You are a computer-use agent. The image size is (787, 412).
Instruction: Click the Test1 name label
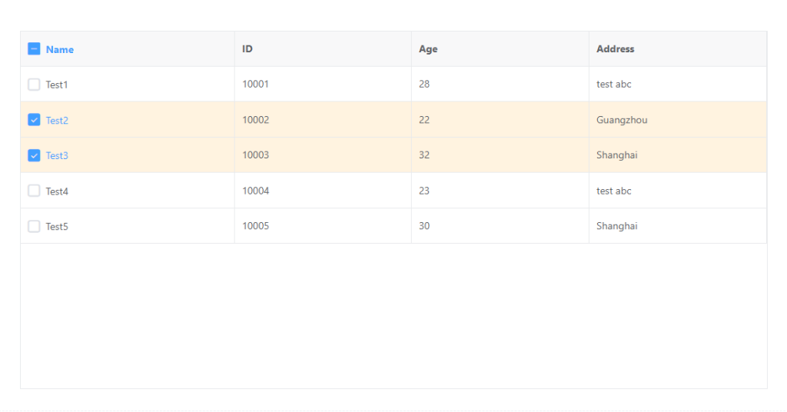(x=57, y=85)
